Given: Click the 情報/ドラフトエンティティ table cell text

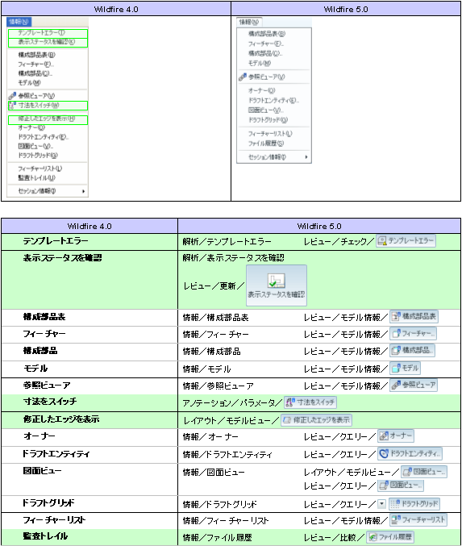Looking at the screenshot, I should (227, 454).
